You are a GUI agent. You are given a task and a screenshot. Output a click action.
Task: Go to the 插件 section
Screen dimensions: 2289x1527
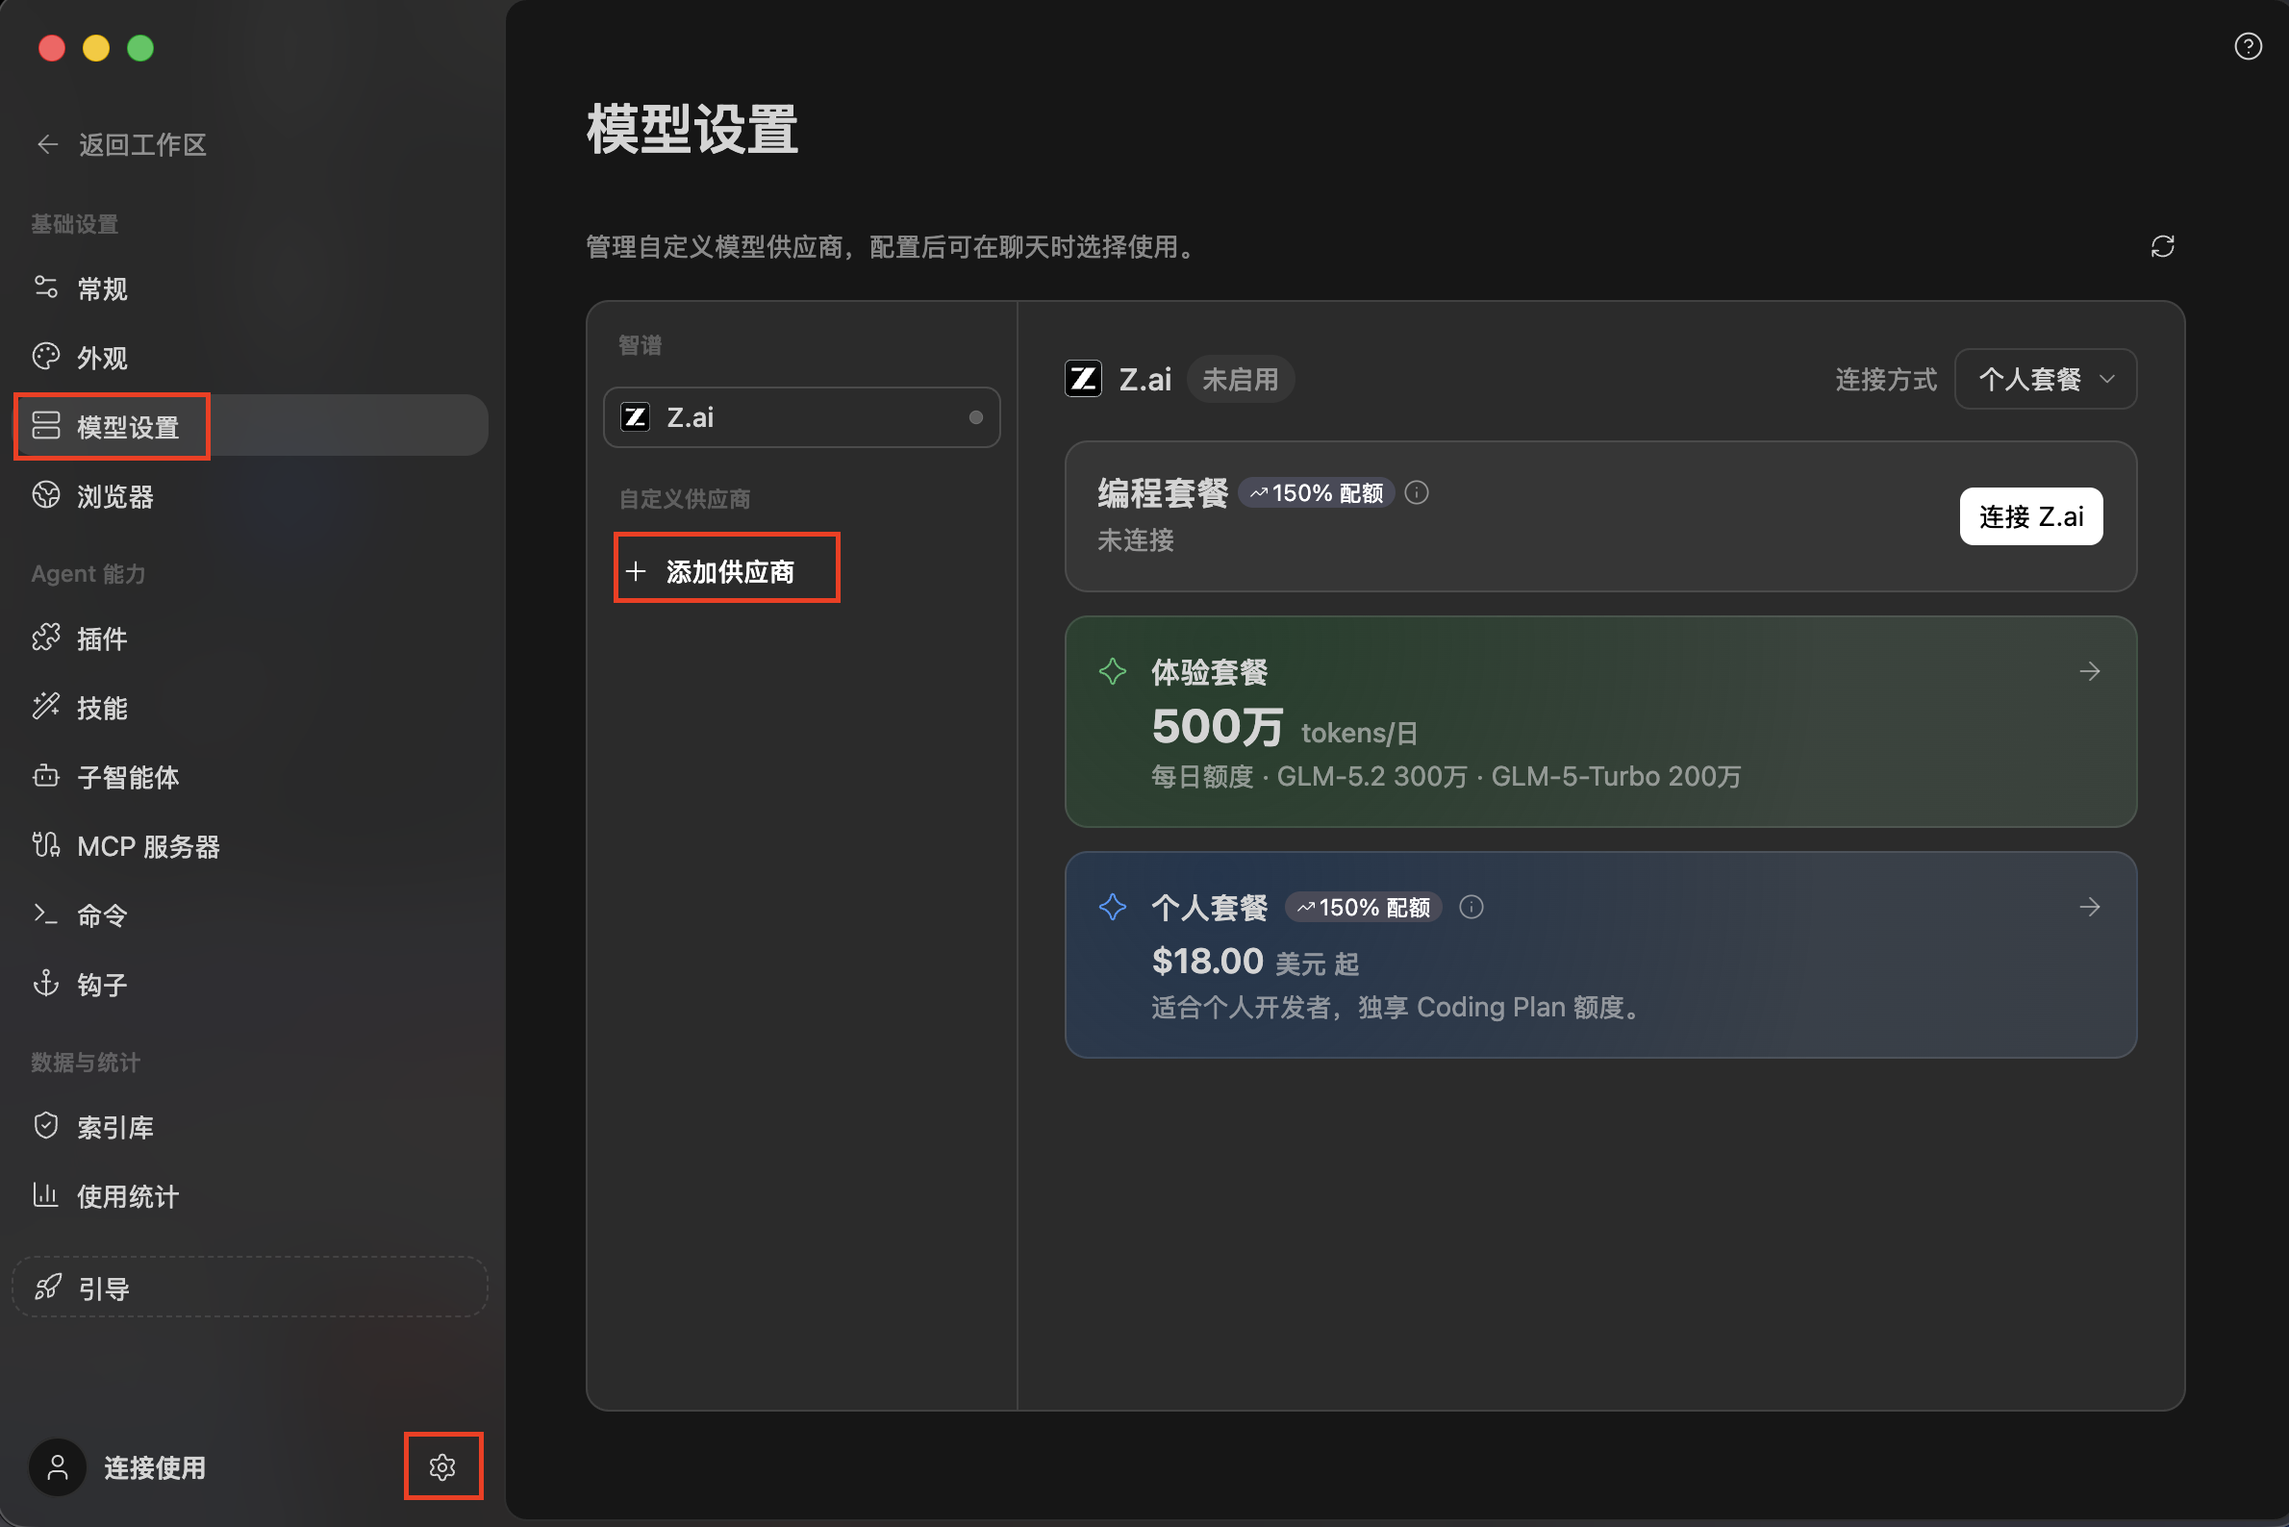250,638
